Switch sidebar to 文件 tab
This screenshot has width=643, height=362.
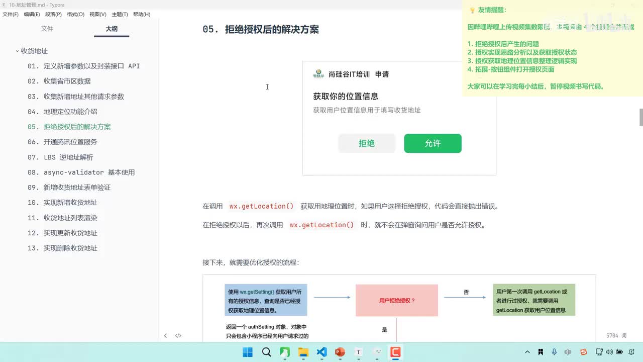coord(47,29)
